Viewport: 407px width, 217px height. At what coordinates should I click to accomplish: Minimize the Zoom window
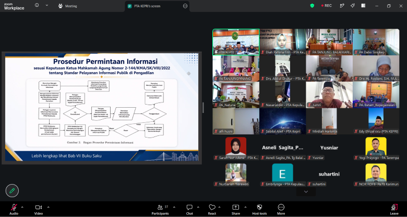tap(377, 6)
